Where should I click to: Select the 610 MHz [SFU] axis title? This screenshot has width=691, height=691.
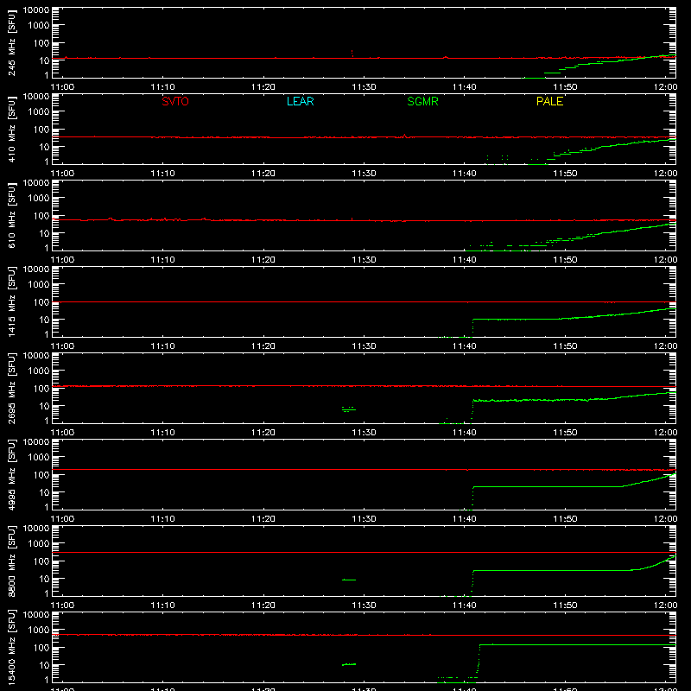pyautogui.click(x=12, y=215)
